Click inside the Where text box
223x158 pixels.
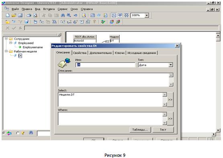point(110,118)
